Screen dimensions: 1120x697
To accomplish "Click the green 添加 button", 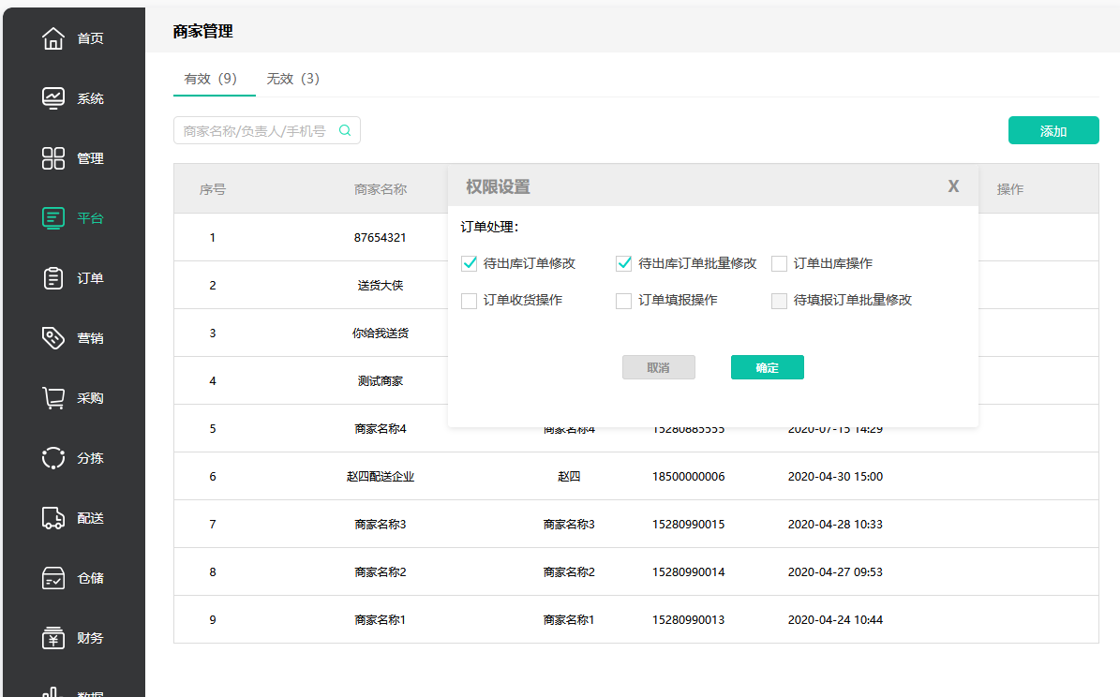I will coord(1053,130).
